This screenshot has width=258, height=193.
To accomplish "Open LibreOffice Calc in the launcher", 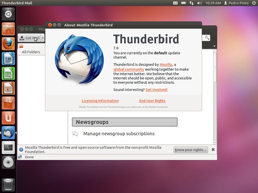I will (x=8, y=73).
